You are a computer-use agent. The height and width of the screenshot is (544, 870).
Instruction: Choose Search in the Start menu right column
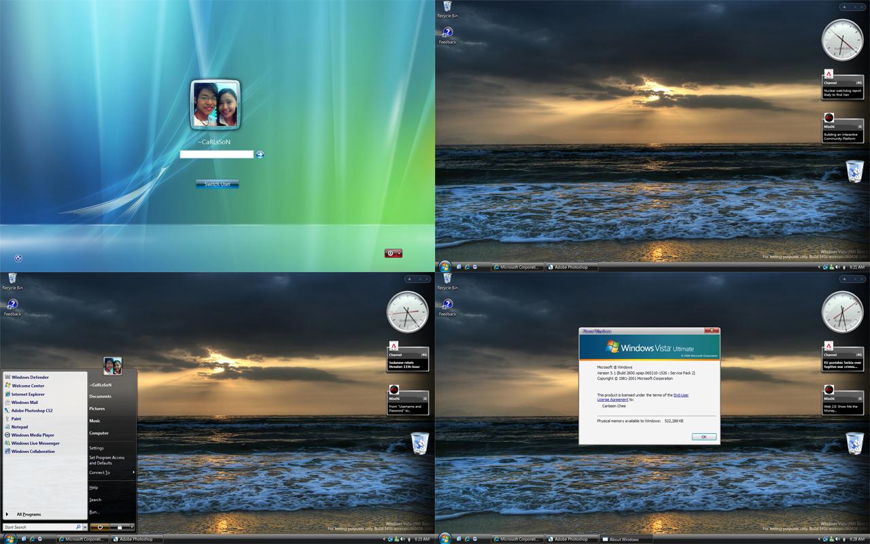pos(95,500)
